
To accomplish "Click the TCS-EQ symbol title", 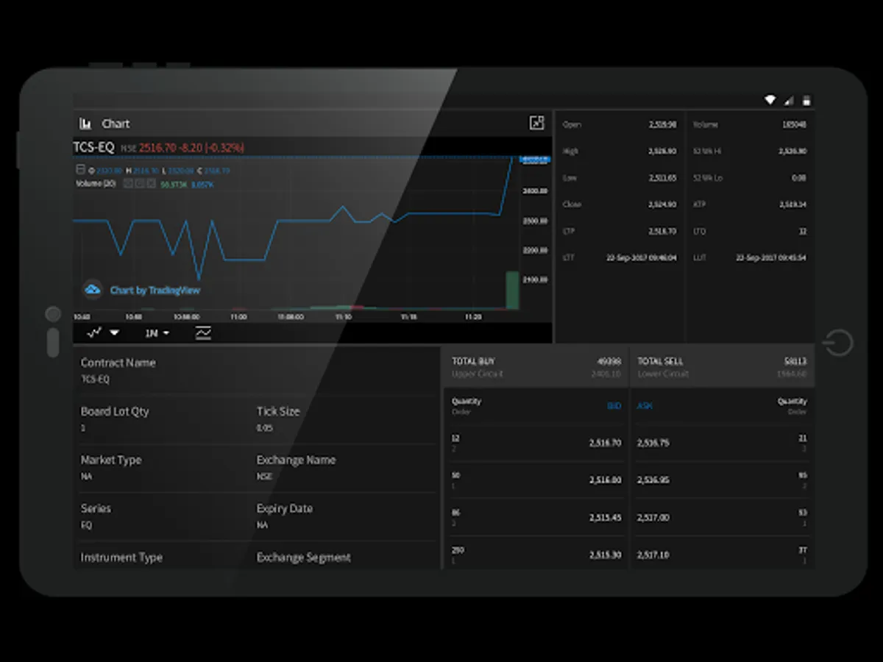I will pyautogui.click(x=93, y=147).
